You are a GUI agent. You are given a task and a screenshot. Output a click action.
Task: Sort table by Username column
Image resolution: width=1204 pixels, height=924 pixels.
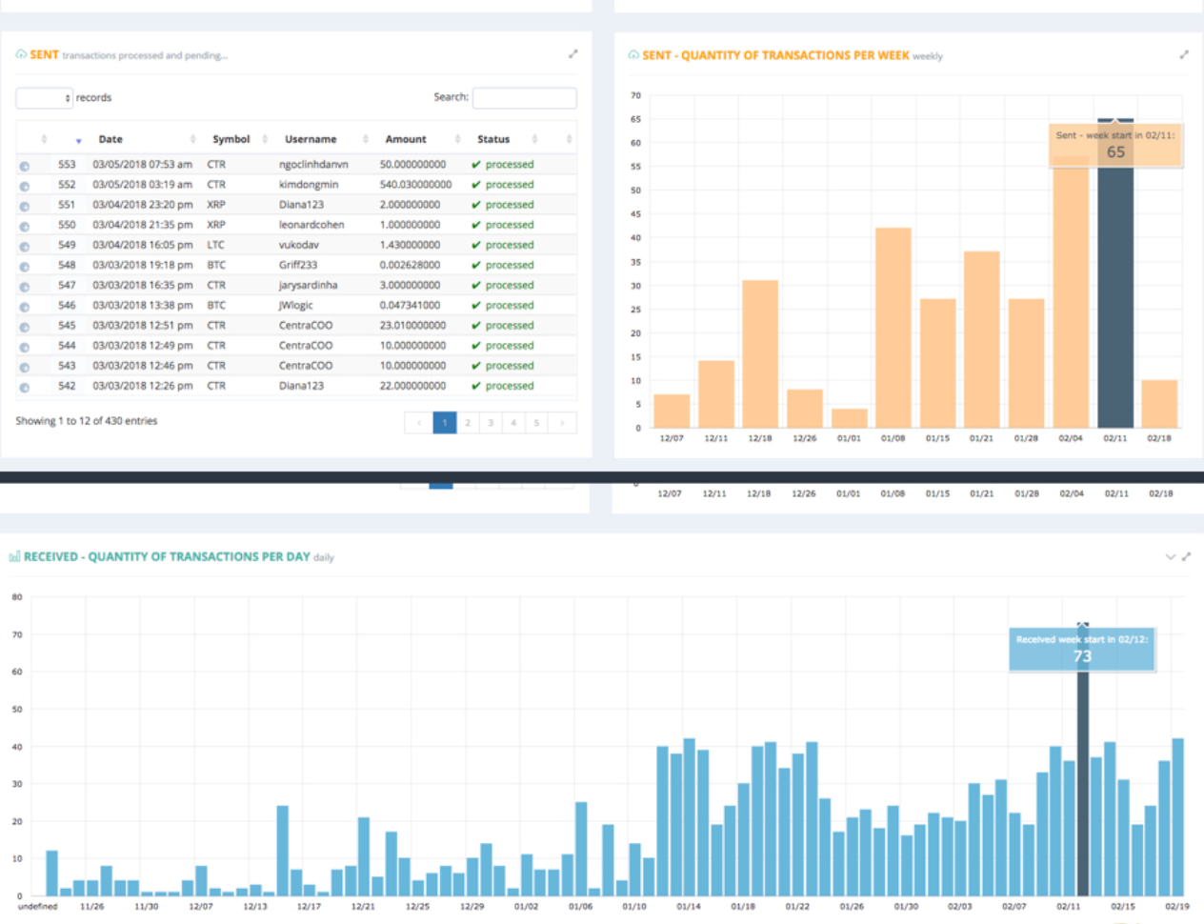tap(311, 139)
